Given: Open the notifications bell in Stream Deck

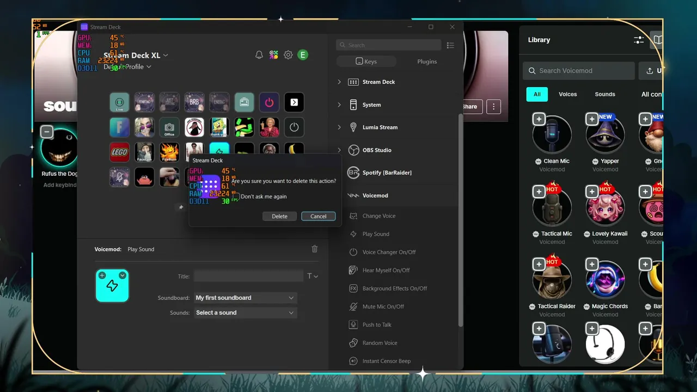Looking at the screenshot, I should [259, 55].
